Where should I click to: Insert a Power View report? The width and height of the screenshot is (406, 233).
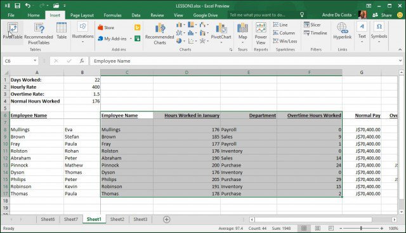[x=261, y=34]
